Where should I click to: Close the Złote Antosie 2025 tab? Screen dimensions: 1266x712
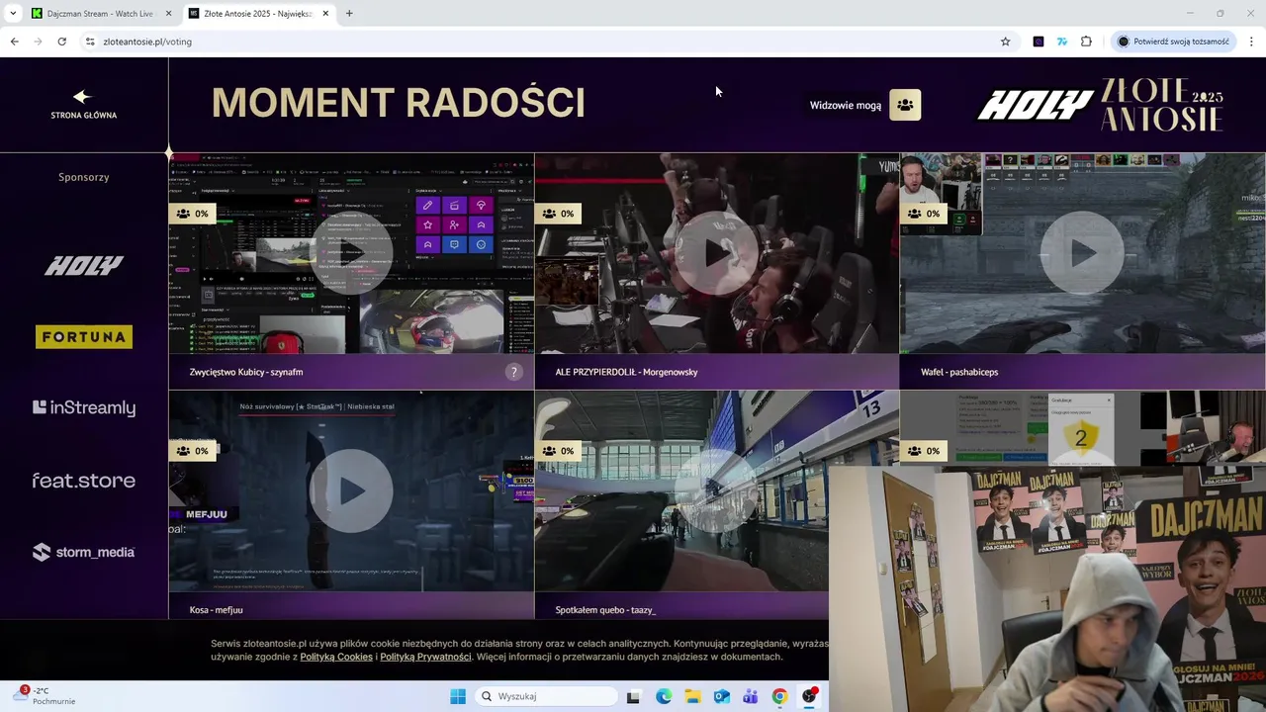(x=325, y=13)
